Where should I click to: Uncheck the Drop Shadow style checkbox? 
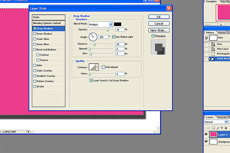(35, 28)
